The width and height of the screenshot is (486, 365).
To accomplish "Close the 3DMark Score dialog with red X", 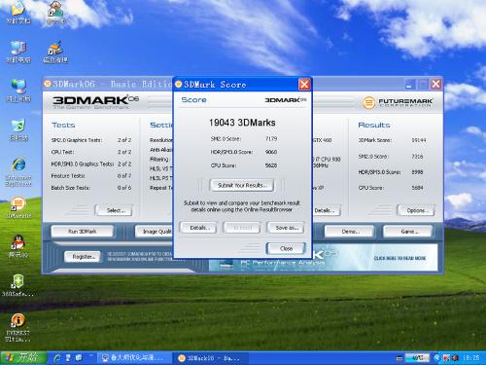I will point(304,85).
